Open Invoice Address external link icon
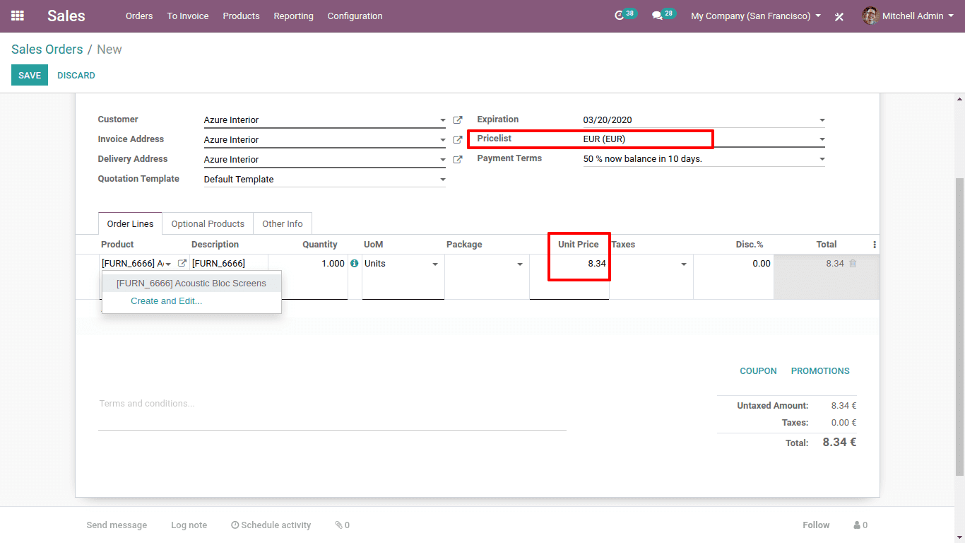 click(458, 140)
